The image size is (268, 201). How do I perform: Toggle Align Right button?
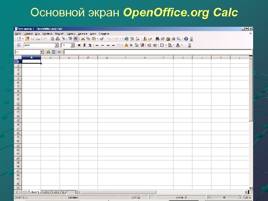point(108,45)
